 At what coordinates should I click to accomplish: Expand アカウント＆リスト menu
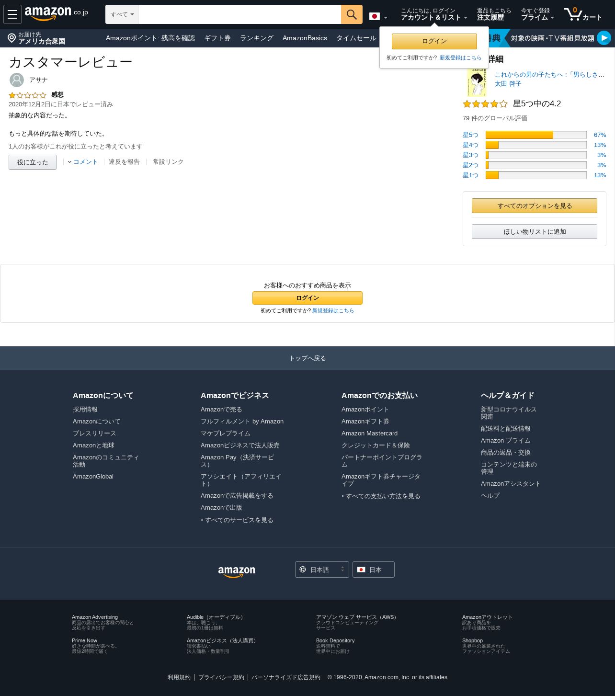(433, 14)
